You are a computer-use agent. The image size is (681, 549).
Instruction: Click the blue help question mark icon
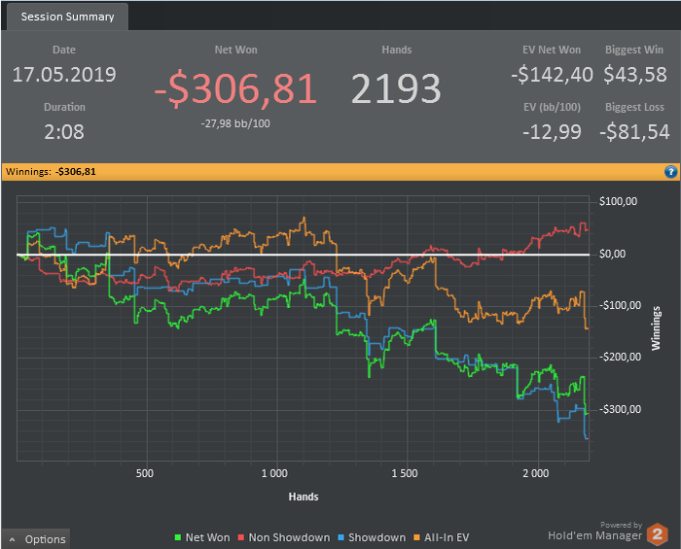coord(670,172)
